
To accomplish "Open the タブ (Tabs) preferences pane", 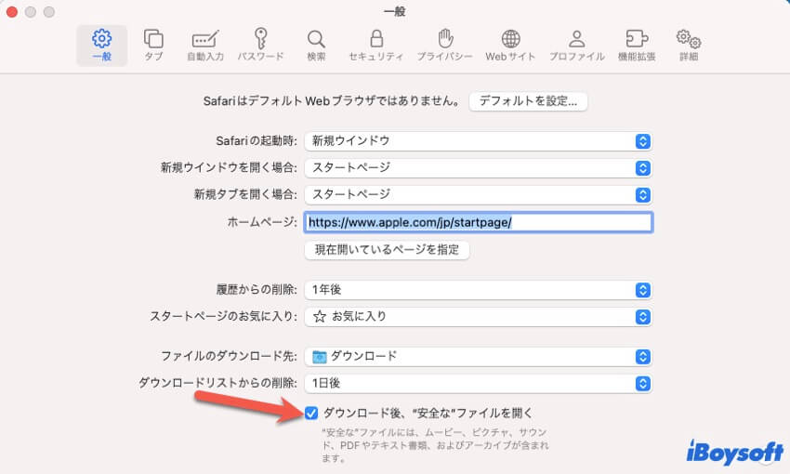I will coord(153,46).
